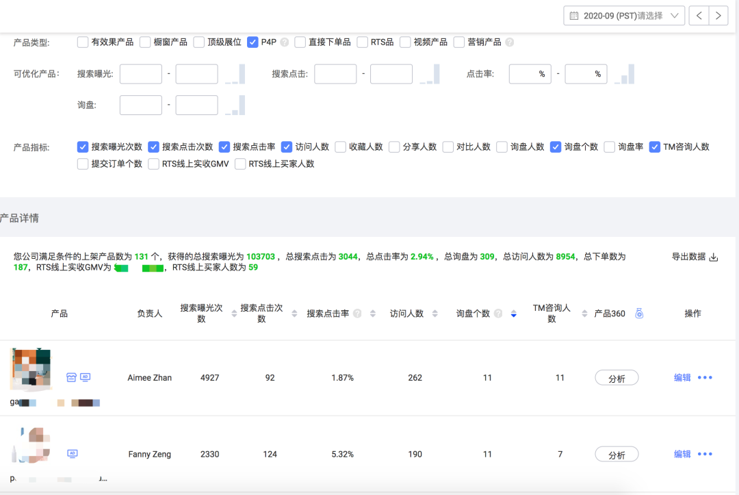The image size is (739, 495).
Task: Click next month arrow button
Action: 718,16
